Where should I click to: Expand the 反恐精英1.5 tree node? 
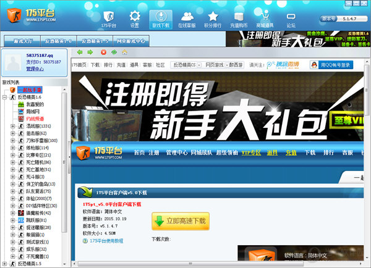(x=4, y=264)
